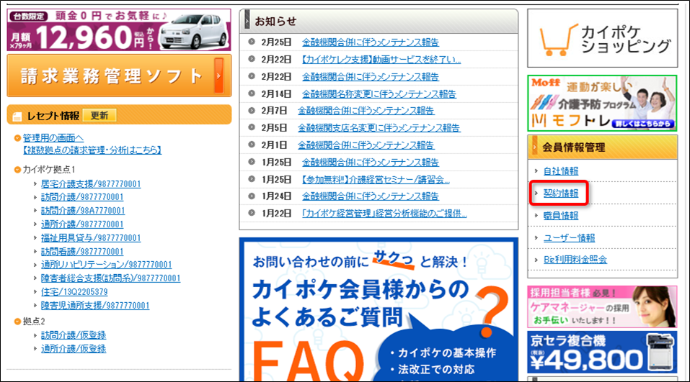690x382 pixels.
Task: Open the ケアマネージャーの採用 banner
Action: pyautogui.click(x=603, y=307)
